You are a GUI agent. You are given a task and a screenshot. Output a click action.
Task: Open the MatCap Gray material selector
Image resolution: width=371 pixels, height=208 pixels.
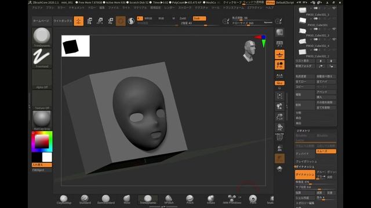click(42, 120)
